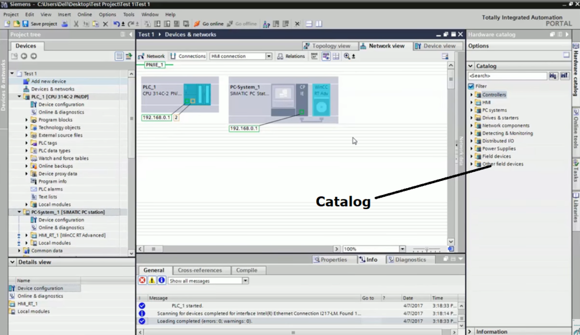580x335 pixels.
Task: Toggle the Filter checkbox in Catalog
Action: 471,86
